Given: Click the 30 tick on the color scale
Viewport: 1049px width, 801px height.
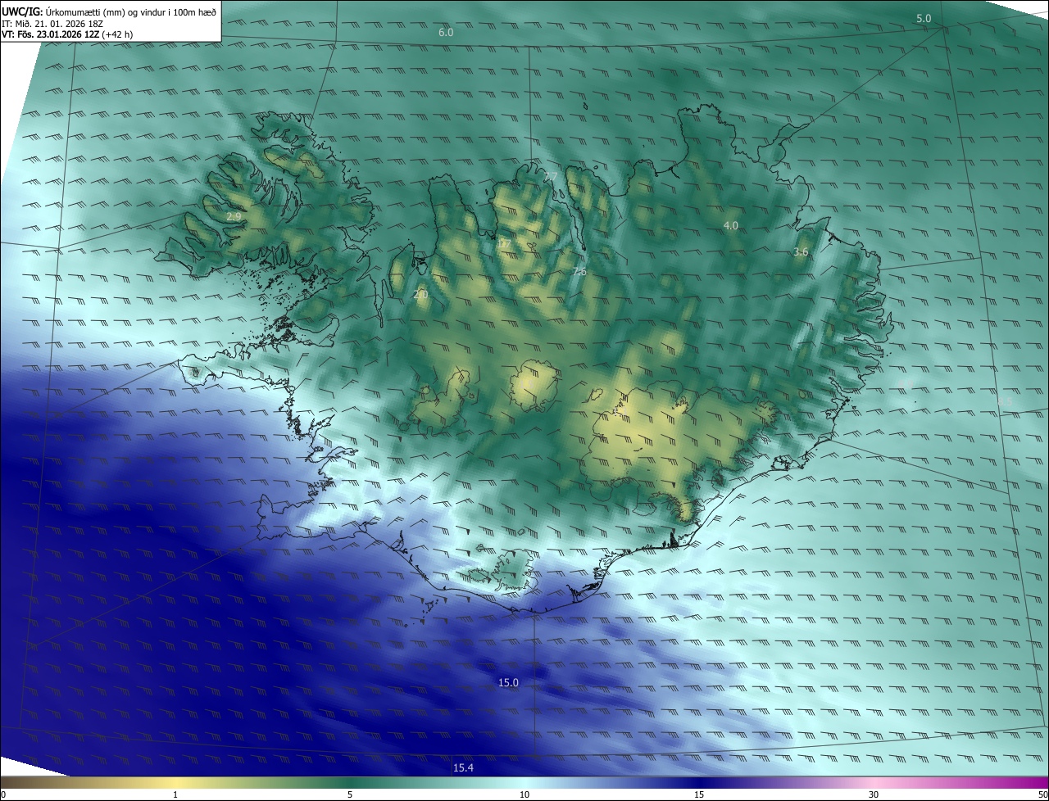Looking at the screenshot, I should click(874, 794).
